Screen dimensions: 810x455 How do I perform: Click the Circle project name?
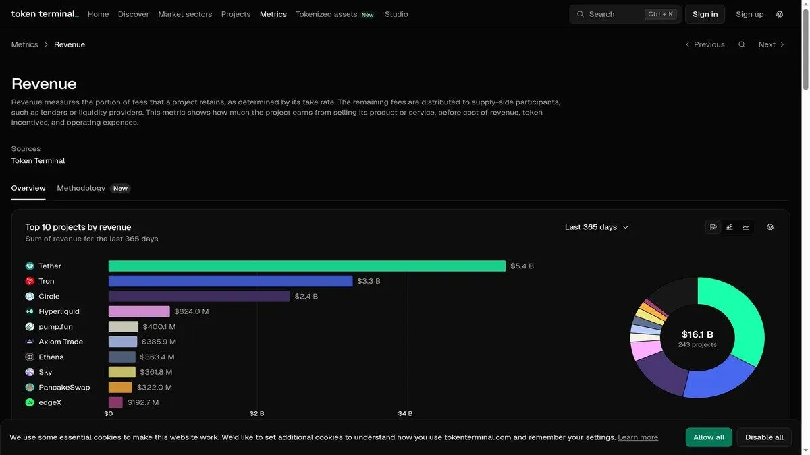49,297
